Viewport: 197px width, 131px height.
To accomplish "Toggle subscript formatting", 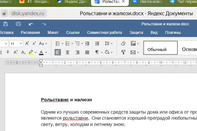I will click(23, 52).
